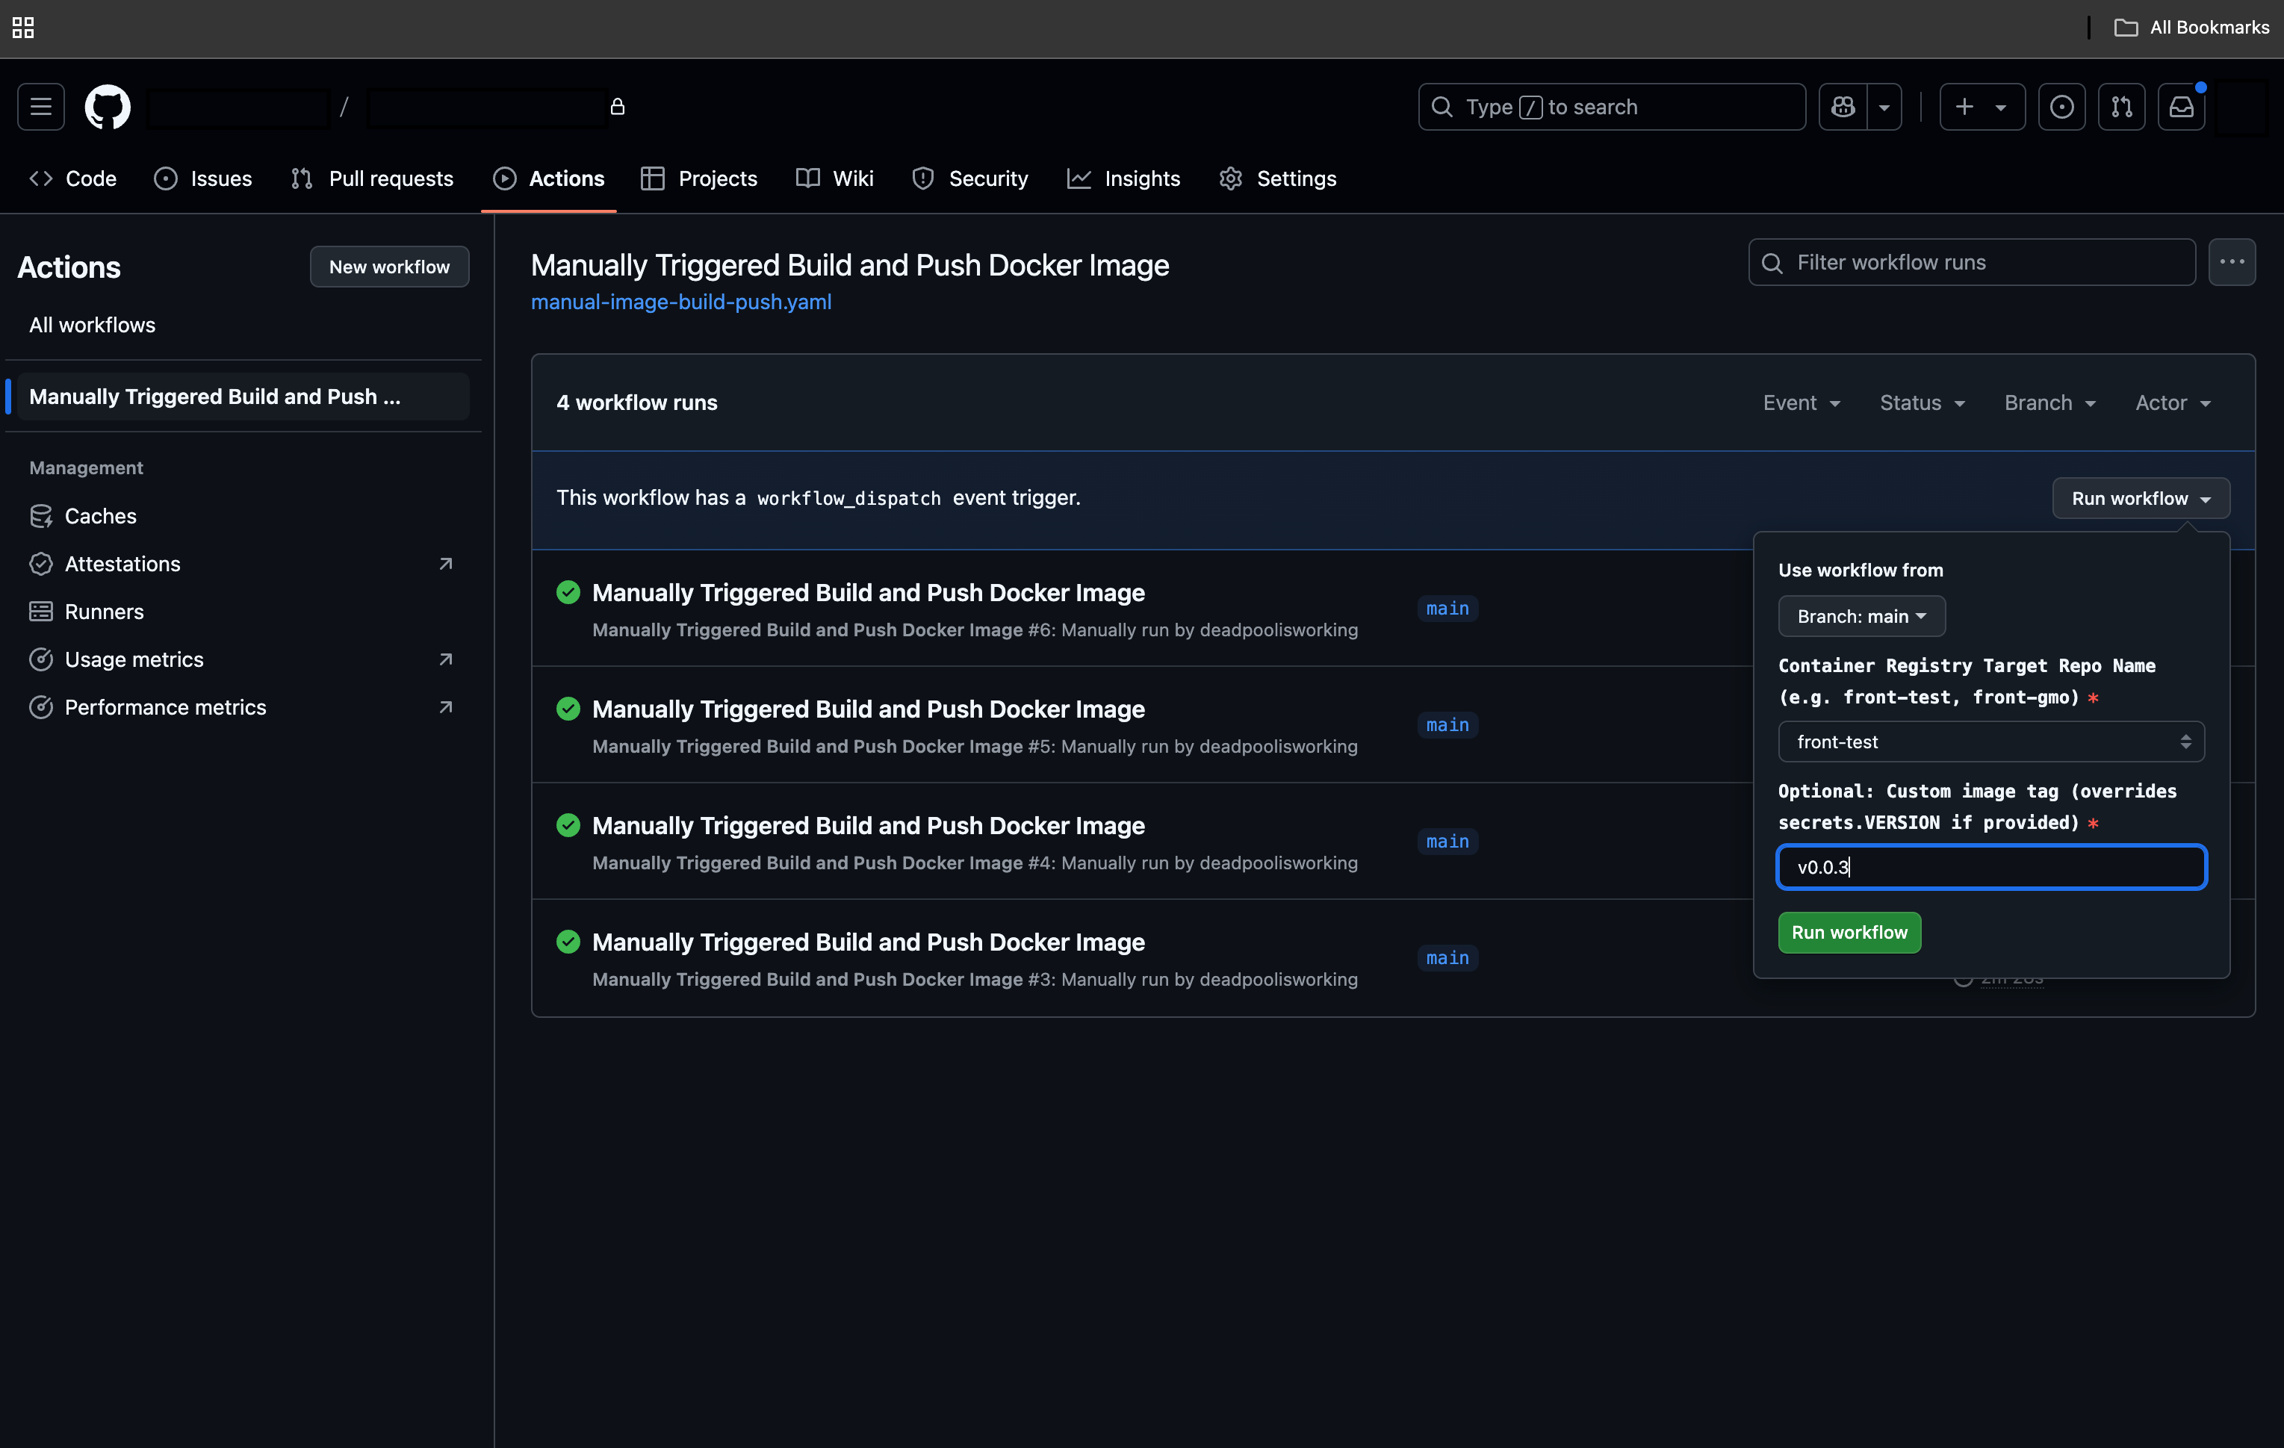The width and height of the screenshot is (2284, 1448).
Task: Switch to the Code tab
Action: click(73, 178)
